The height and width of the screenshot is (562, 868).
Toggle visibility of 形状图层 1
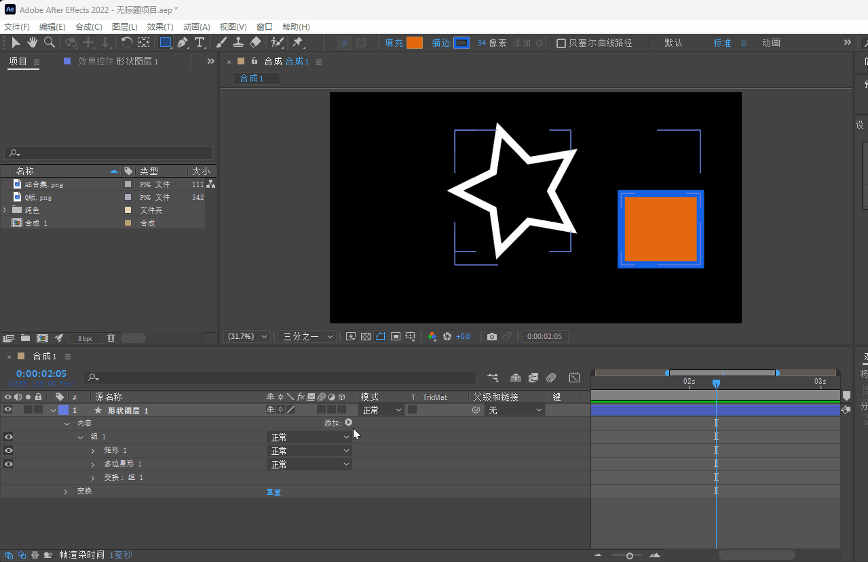[x=9, y=410]
